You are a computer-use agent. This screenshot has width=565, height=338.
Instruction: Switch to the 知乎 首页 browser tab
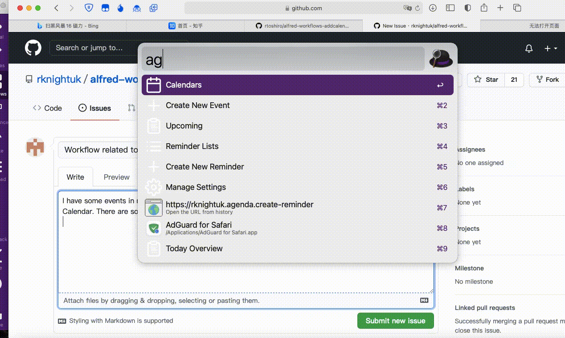(x=186, y=26)
